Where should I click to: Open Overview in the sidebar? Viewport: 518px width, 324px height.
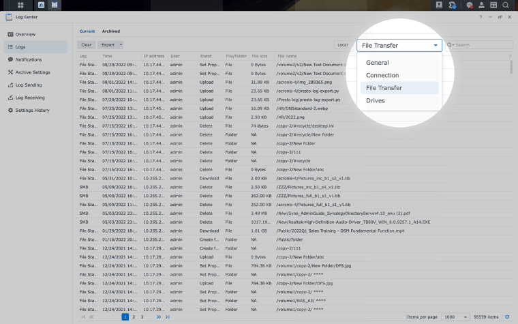25,34
